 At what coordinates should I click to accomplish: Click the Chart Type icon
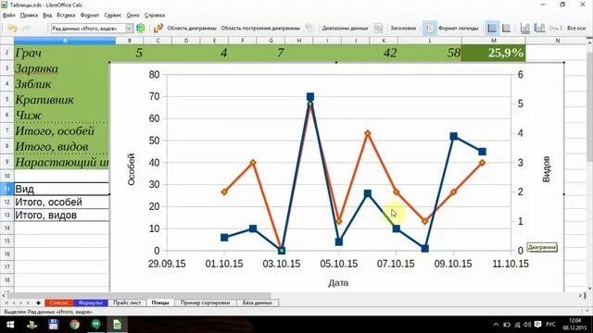(158, 28)
